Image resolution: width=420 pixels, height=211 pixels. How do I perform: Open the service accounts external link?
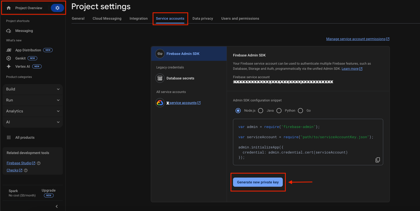183,103
